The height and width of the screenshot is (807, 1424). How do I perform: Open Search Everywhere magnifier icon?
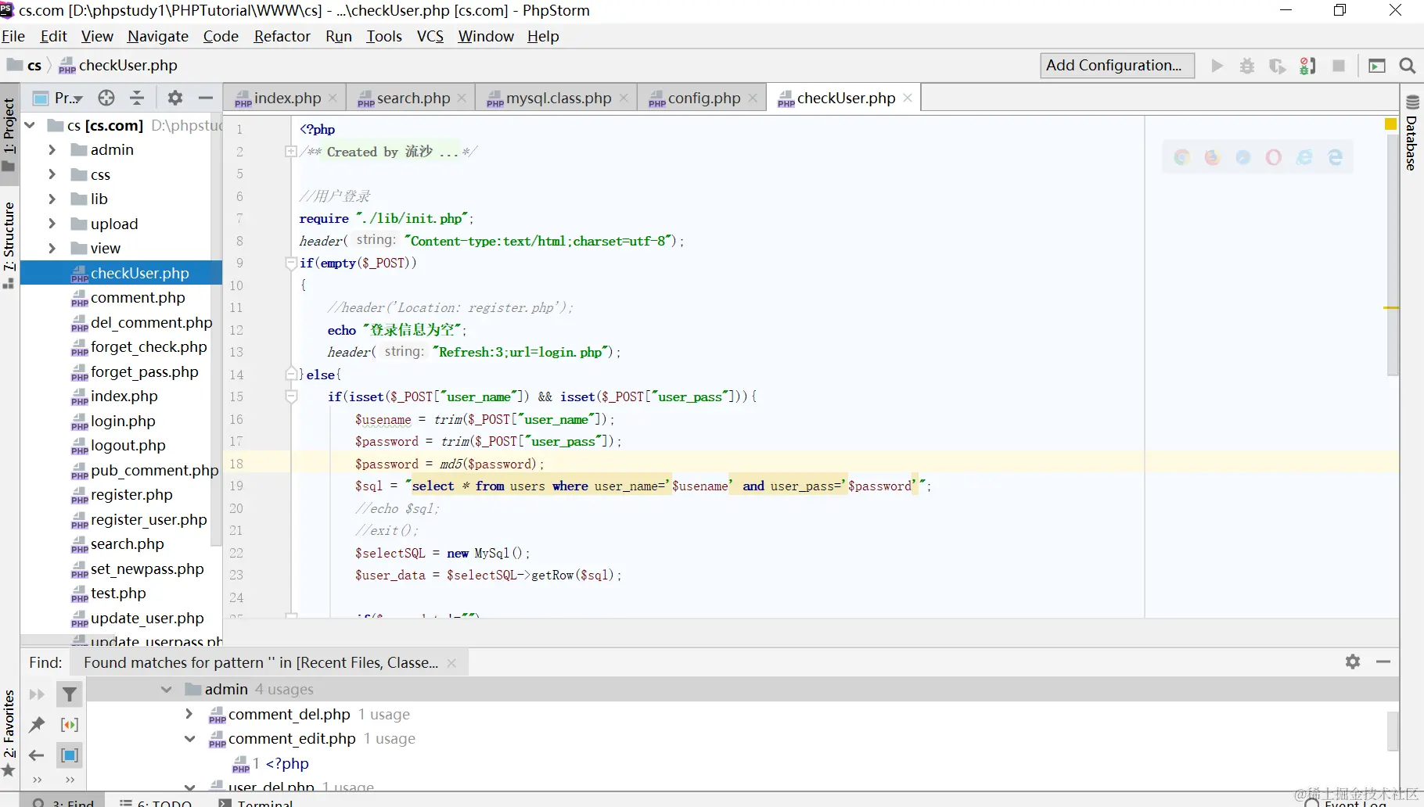1407,66
